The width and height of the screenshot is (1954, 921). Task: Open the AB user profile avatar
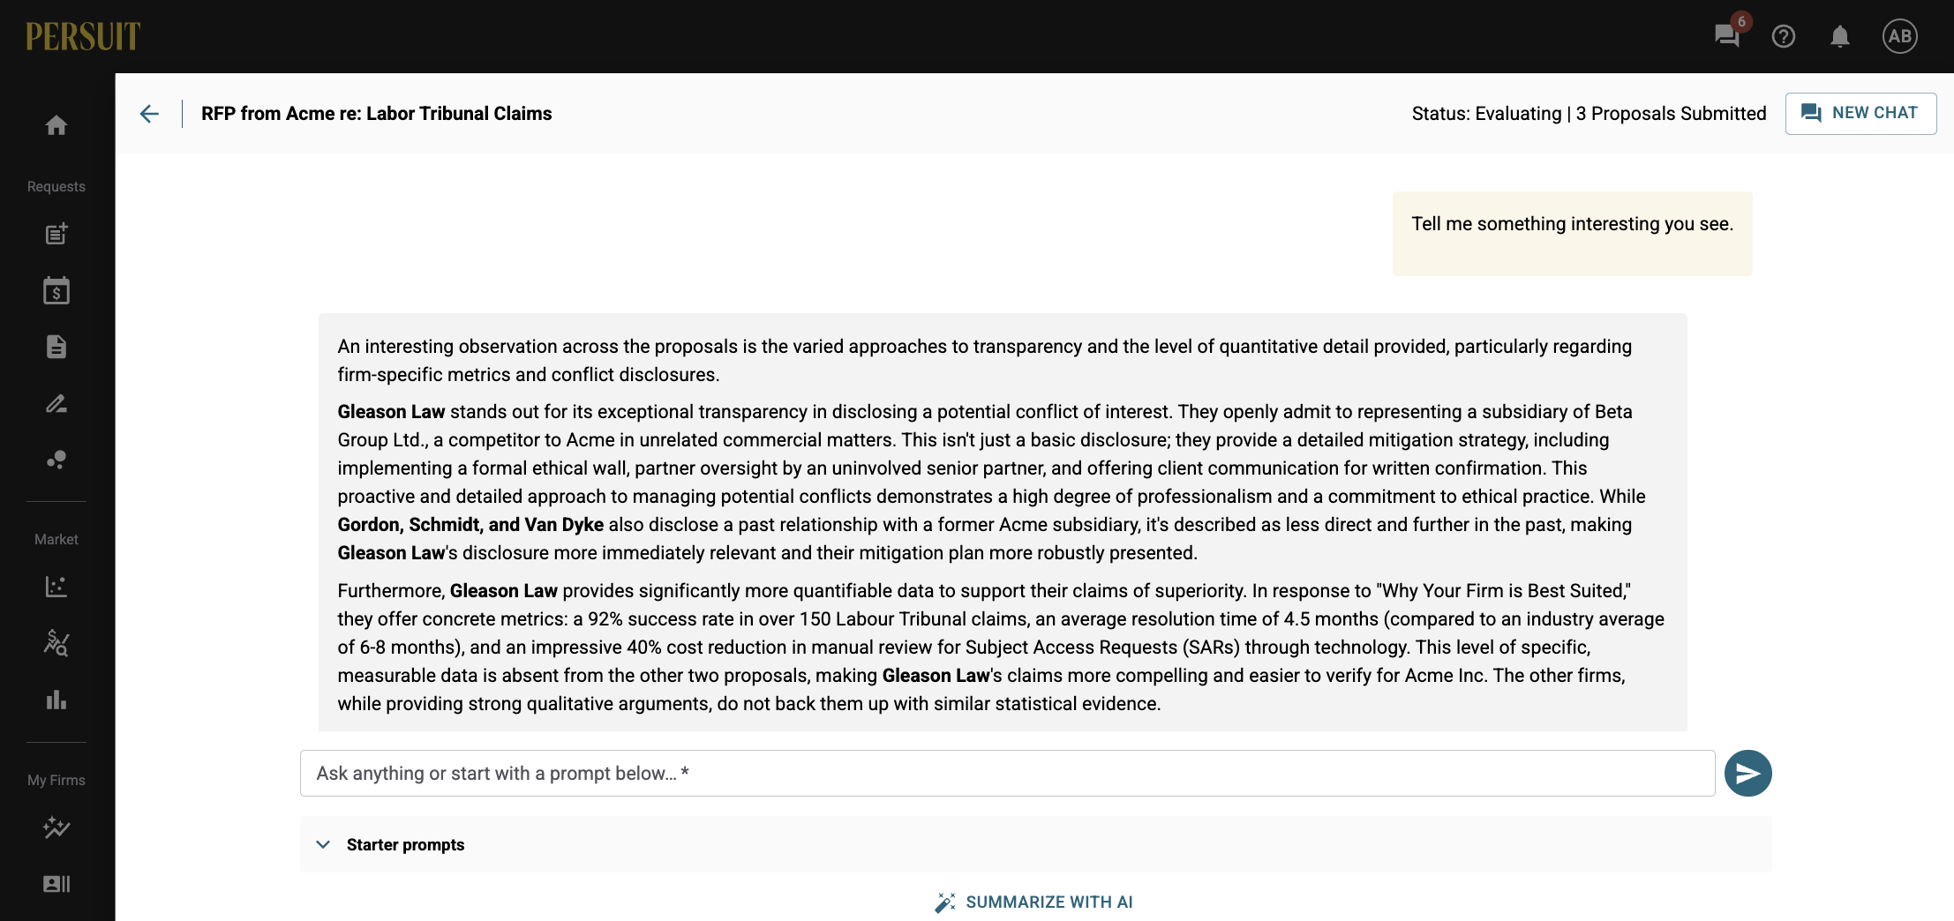click(1900, 36)
